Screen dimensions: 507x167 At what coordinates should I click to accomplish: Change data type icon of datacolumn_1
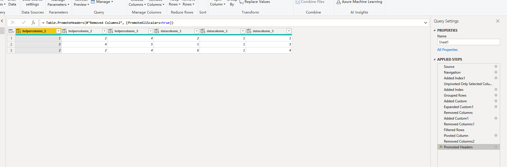tap(157, 31)
